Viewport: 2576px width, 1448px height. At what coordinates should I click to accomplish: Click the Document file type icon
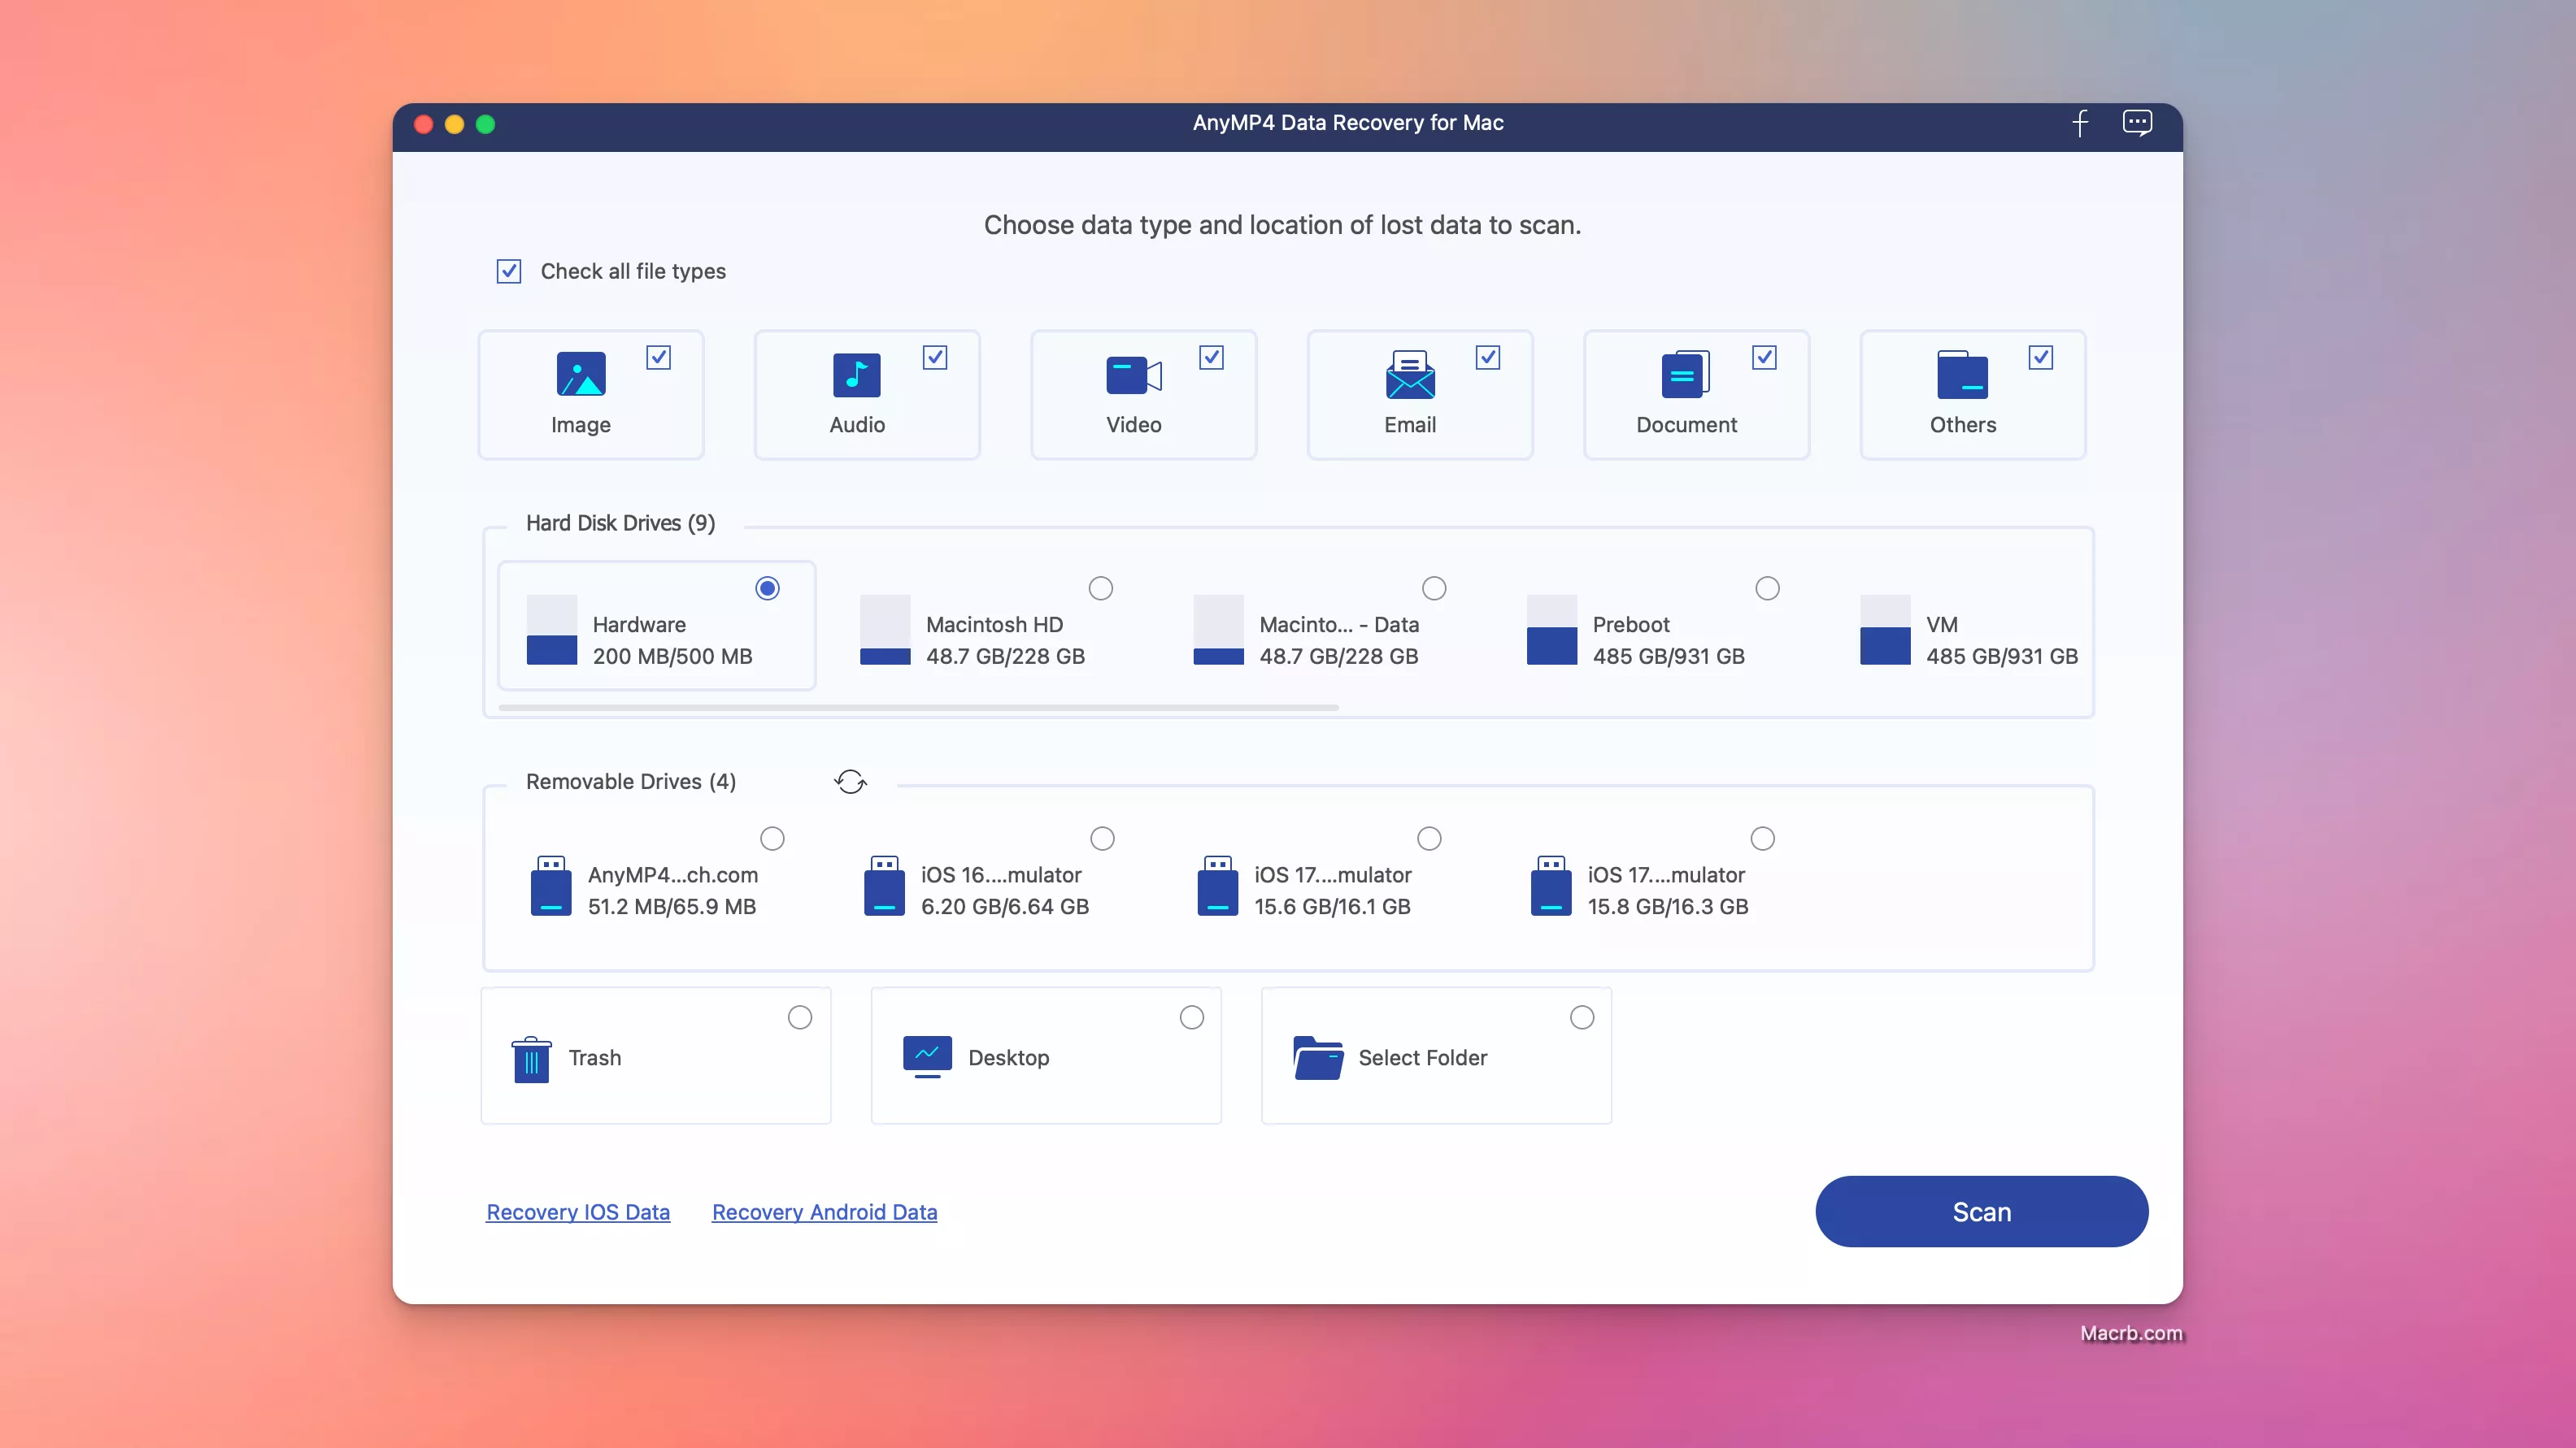1686,375
